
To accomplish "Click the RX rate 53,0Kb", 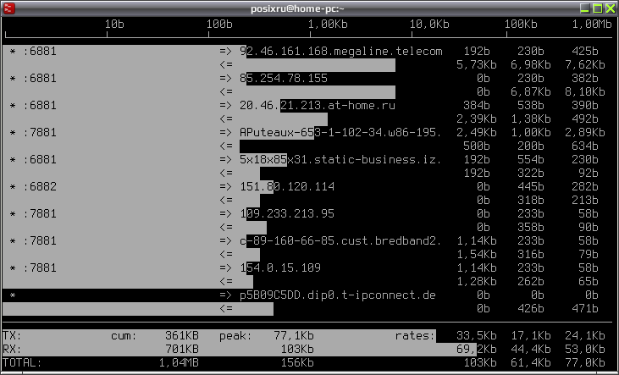I will (585, 350).
